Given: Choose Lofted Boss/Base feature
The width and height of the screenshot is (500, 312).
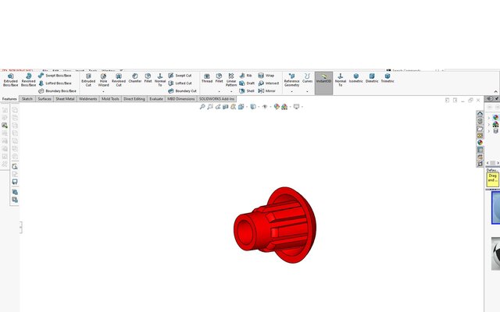Looking at the screenshot, I should 55,83.
